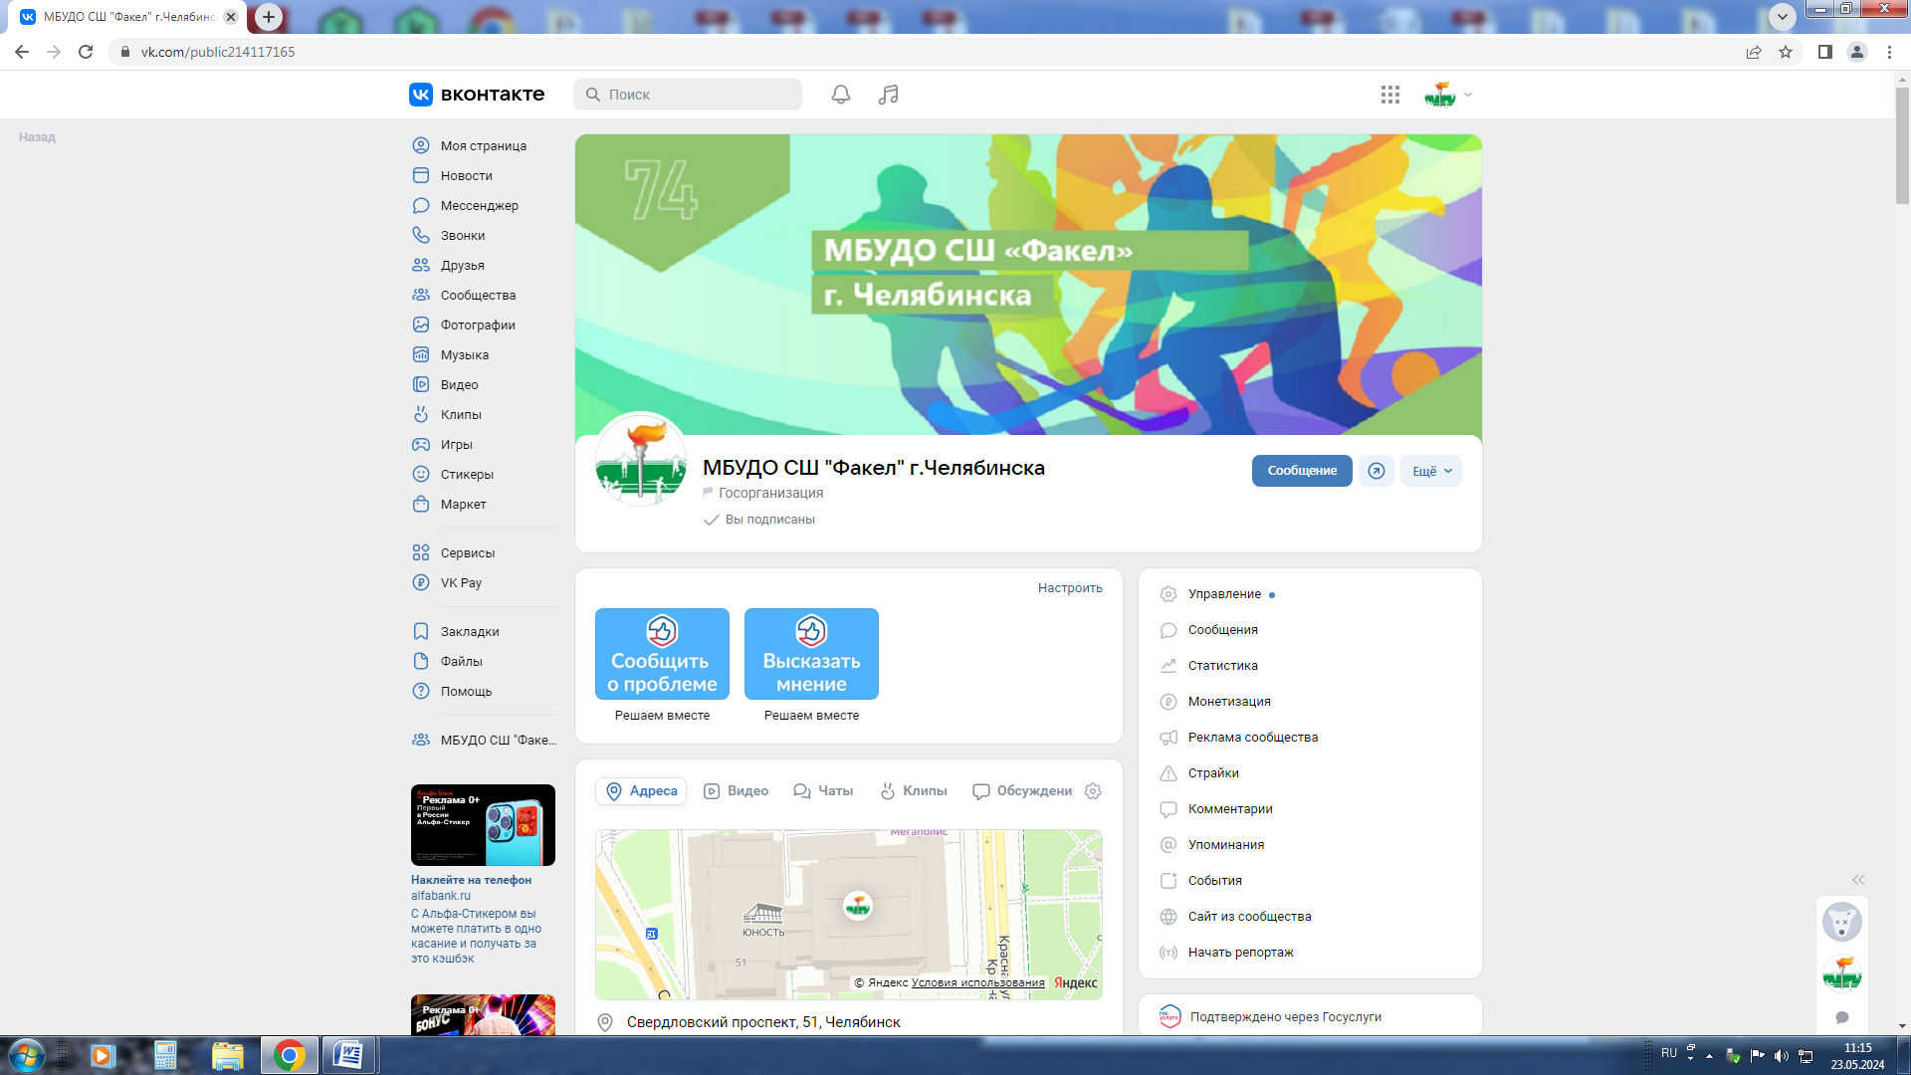Click the Высказать мнение tile
Viewport: 1911px width, 1075px height.
(x=811, y=654)
